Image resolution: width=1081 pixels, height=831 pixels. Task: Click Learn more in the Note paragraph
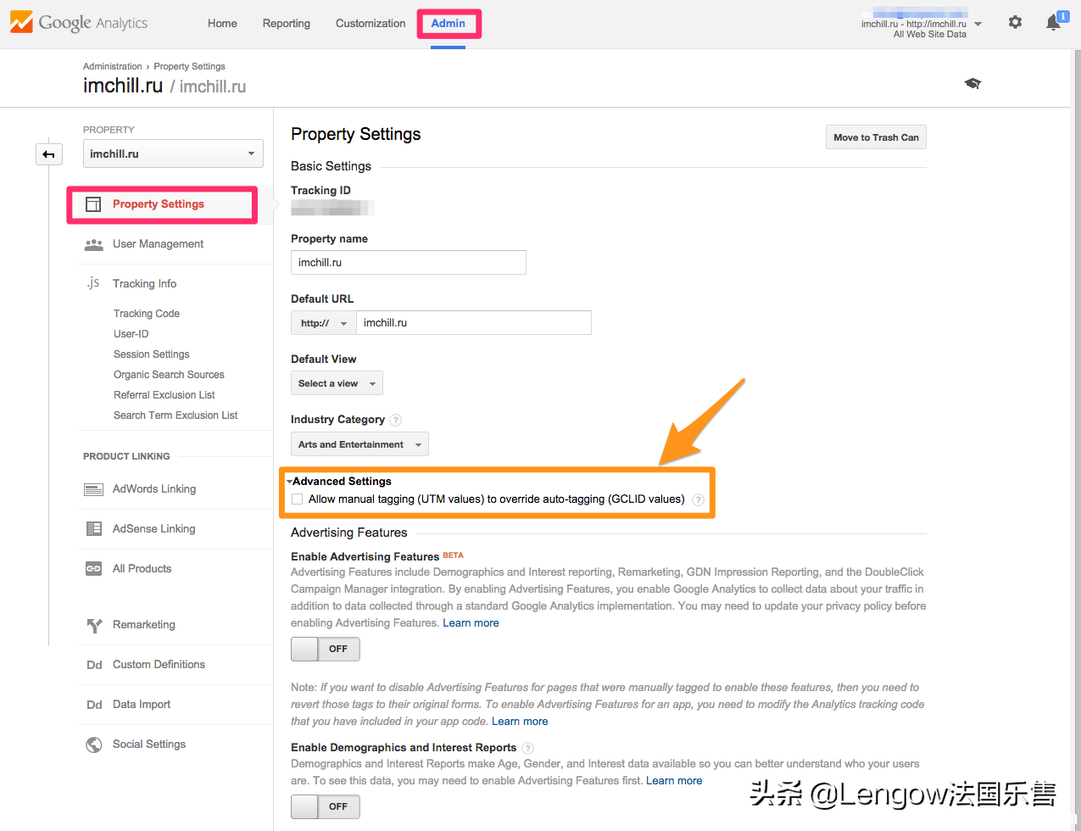(x=520, y=722)
